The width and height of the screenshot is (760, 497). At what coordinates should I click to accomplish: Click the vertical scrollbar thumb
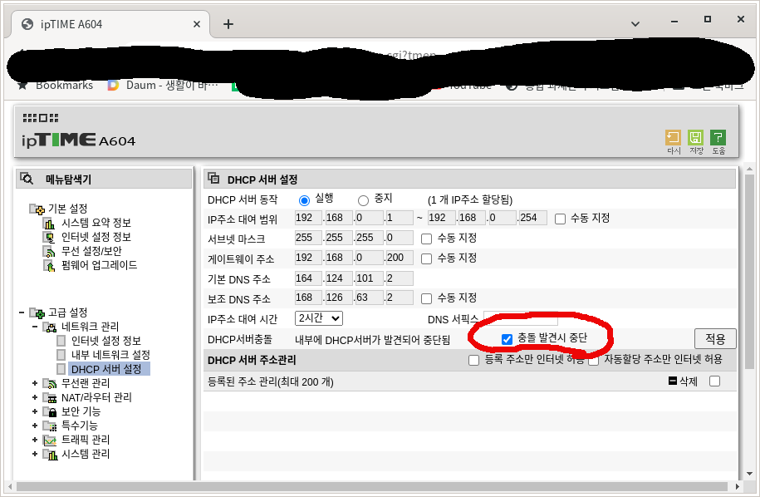pos(749,272)
